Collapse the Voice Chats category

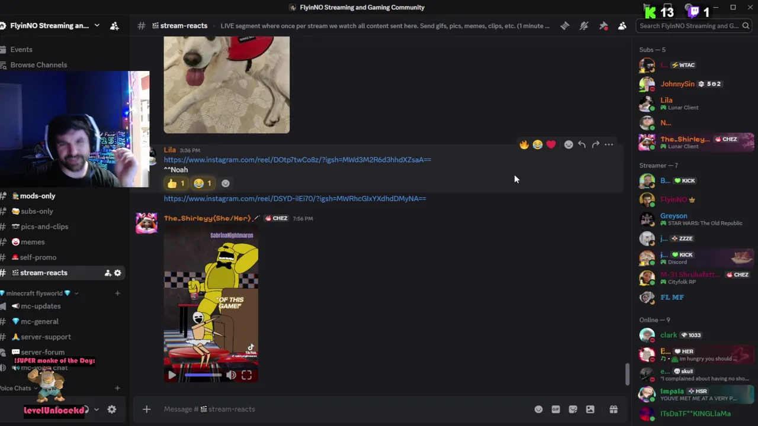tap(18, 388)
